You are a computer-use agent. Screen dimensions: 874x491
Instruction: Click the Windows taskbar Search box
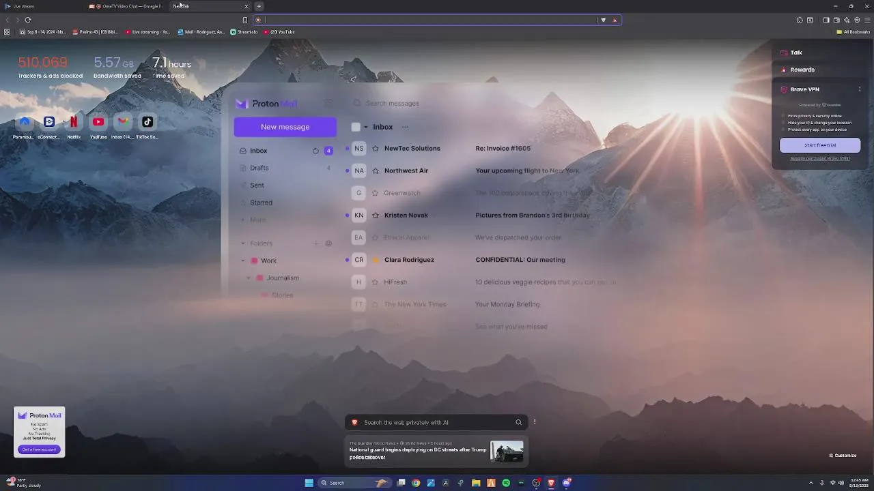pyautogui.click(x=355, y=483)
